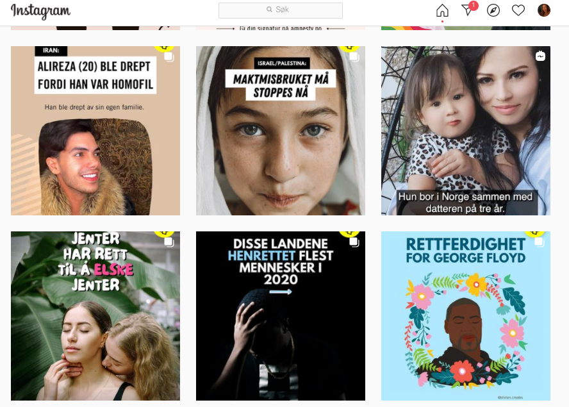Open the profile avatar menu

click(543, 10)
